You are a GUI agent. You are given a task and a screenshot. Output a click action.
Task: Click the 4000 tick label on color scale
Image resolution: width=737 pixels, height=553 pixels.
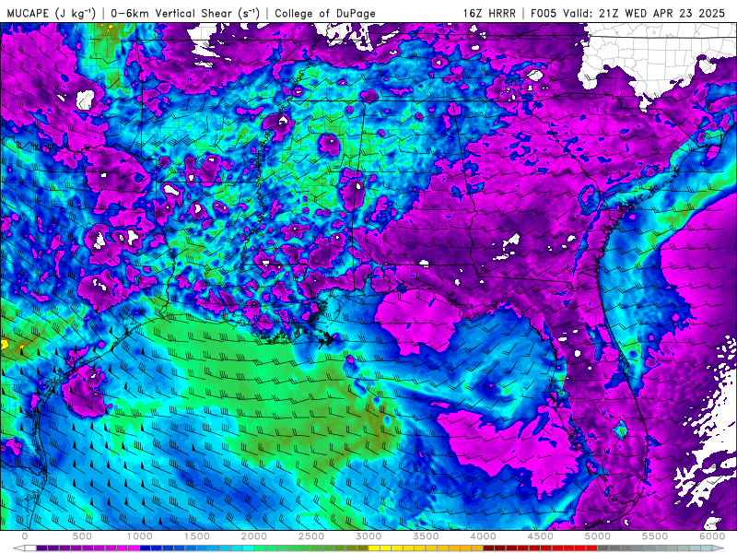(x=483, y=536)
